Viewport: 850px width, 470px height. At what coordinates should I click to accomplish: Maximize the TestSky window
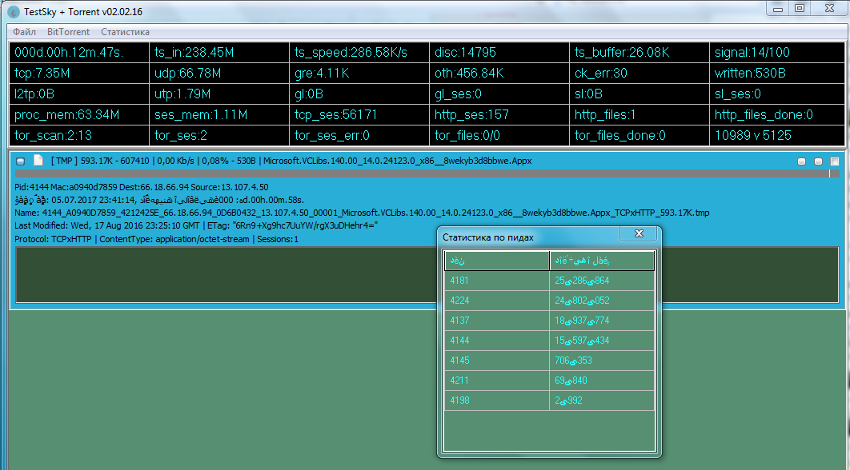(x=799, y=8)
